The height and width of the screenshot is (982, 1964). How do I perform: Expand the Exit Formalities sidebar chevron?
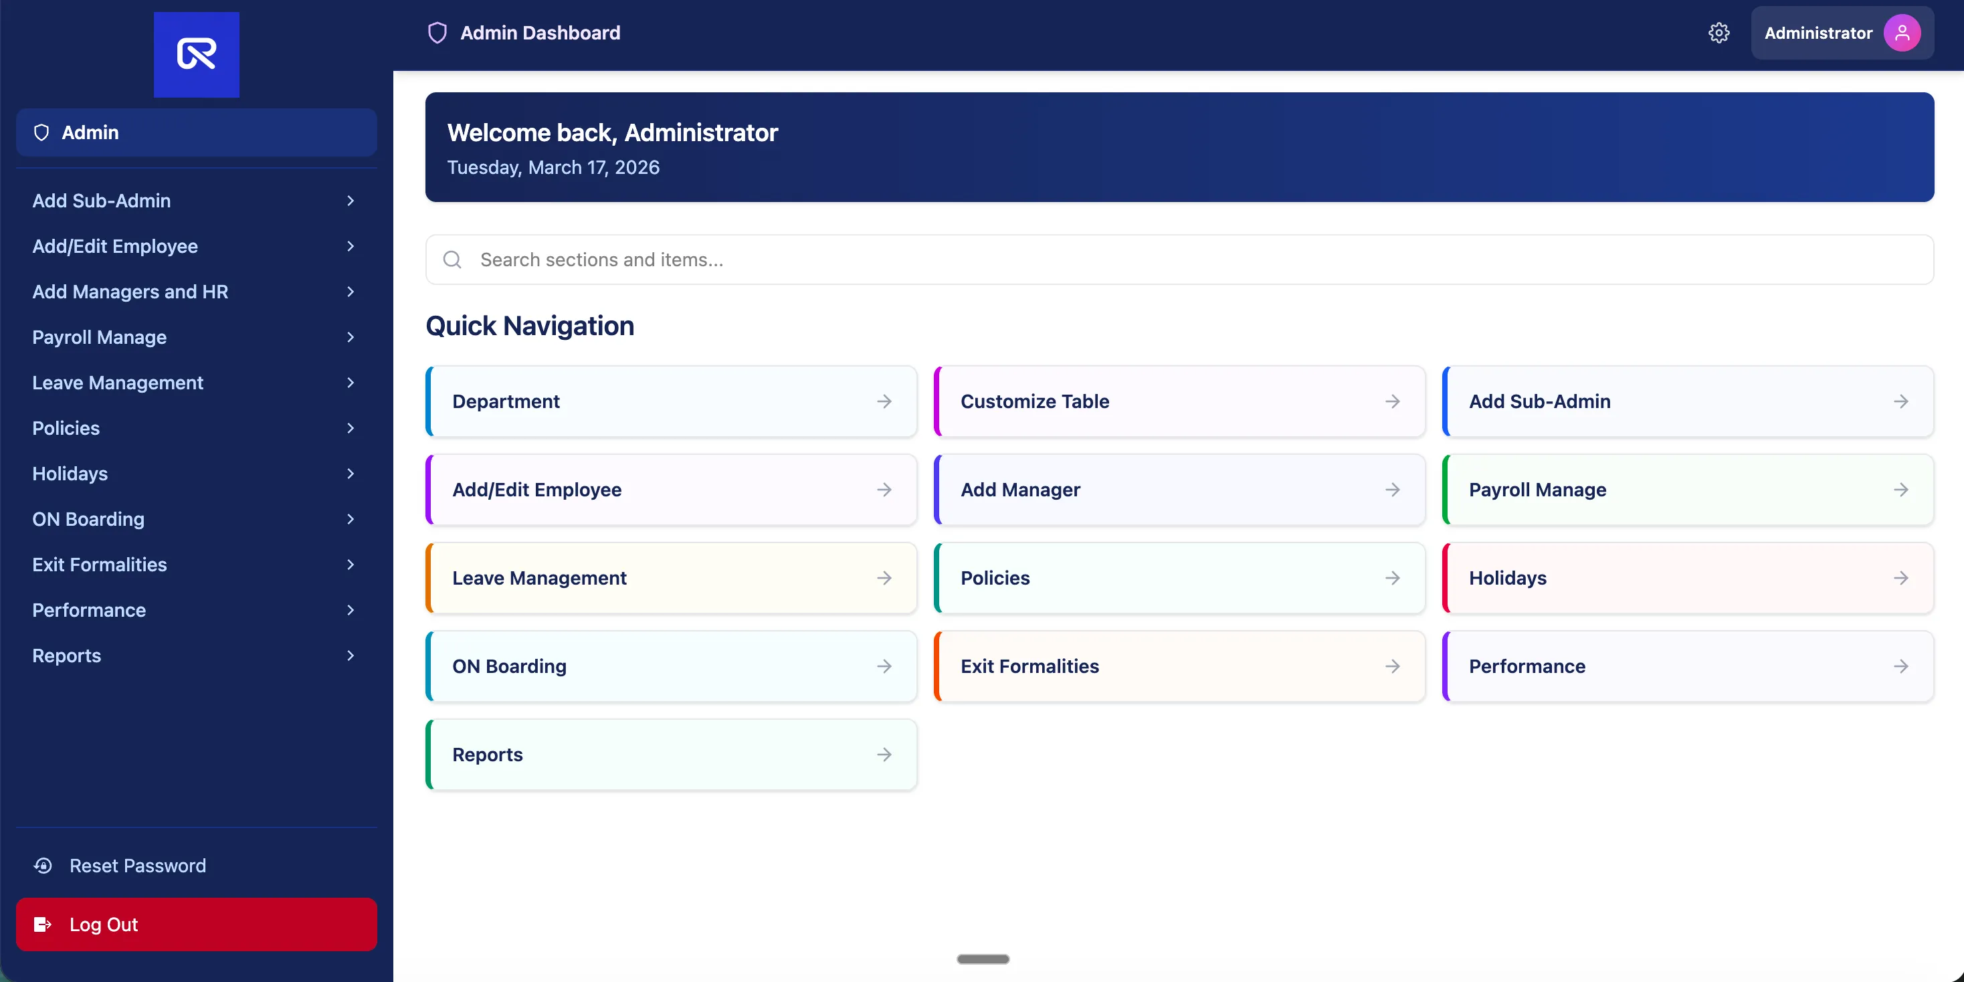tap(351, 565)
